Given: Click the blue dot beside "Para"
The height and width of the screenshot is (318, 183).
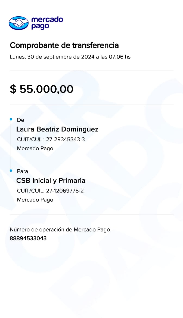Looking at the screenshot, I should (x=11, y=171).
